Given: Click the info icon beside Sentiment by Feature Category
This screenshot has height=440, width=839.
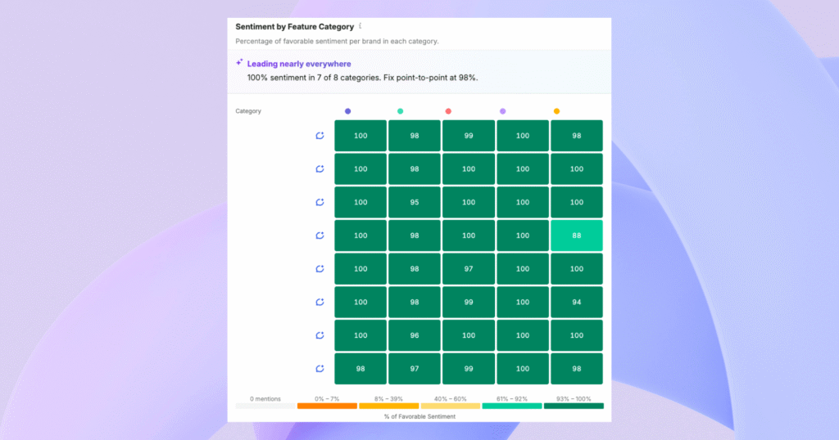Looking at the screenshot, I should point(361,25).
